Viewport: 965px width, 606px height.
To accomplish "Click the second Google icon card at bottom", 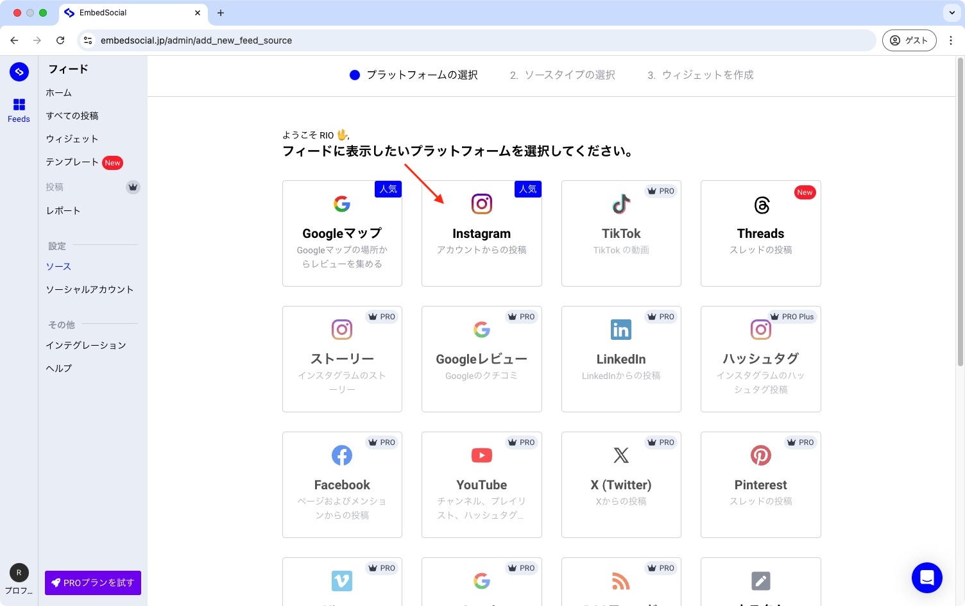I will point(482,582).
